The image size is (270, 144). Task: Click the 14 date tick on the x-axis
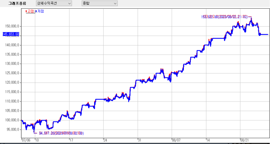pyautogui.click(x=208, y=140)
